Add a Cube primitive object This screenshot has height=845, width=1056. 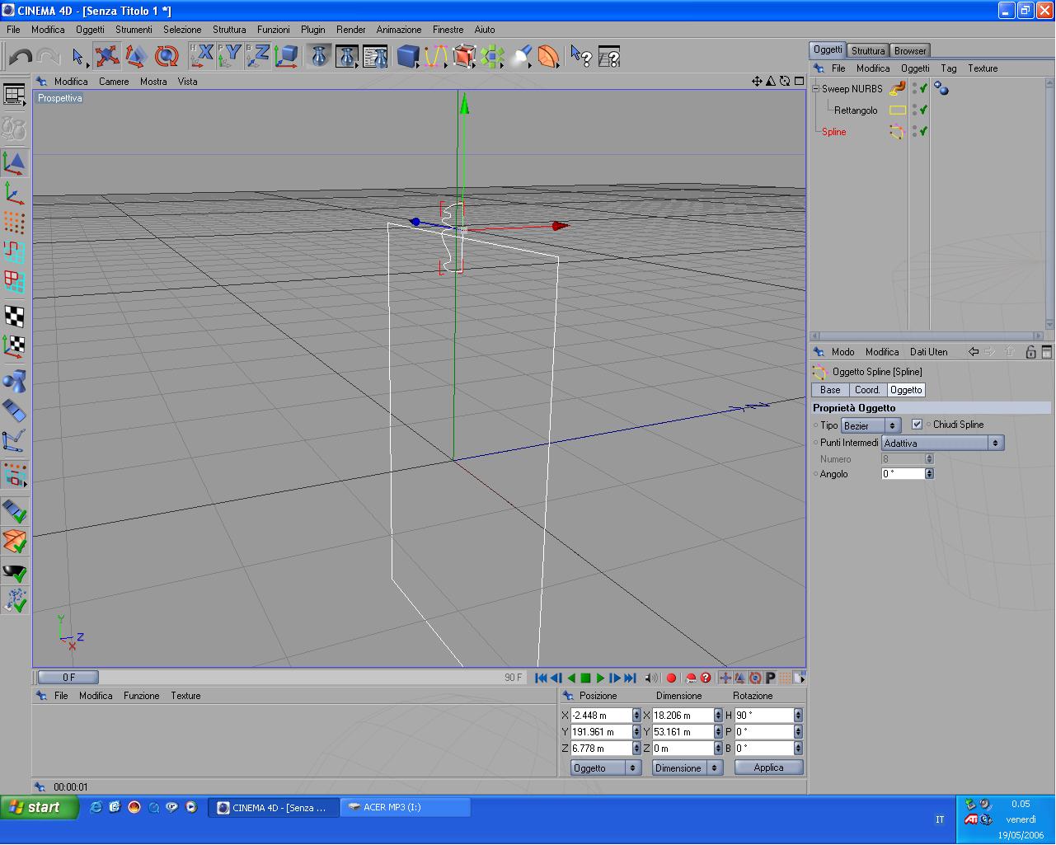pos(408,56)
